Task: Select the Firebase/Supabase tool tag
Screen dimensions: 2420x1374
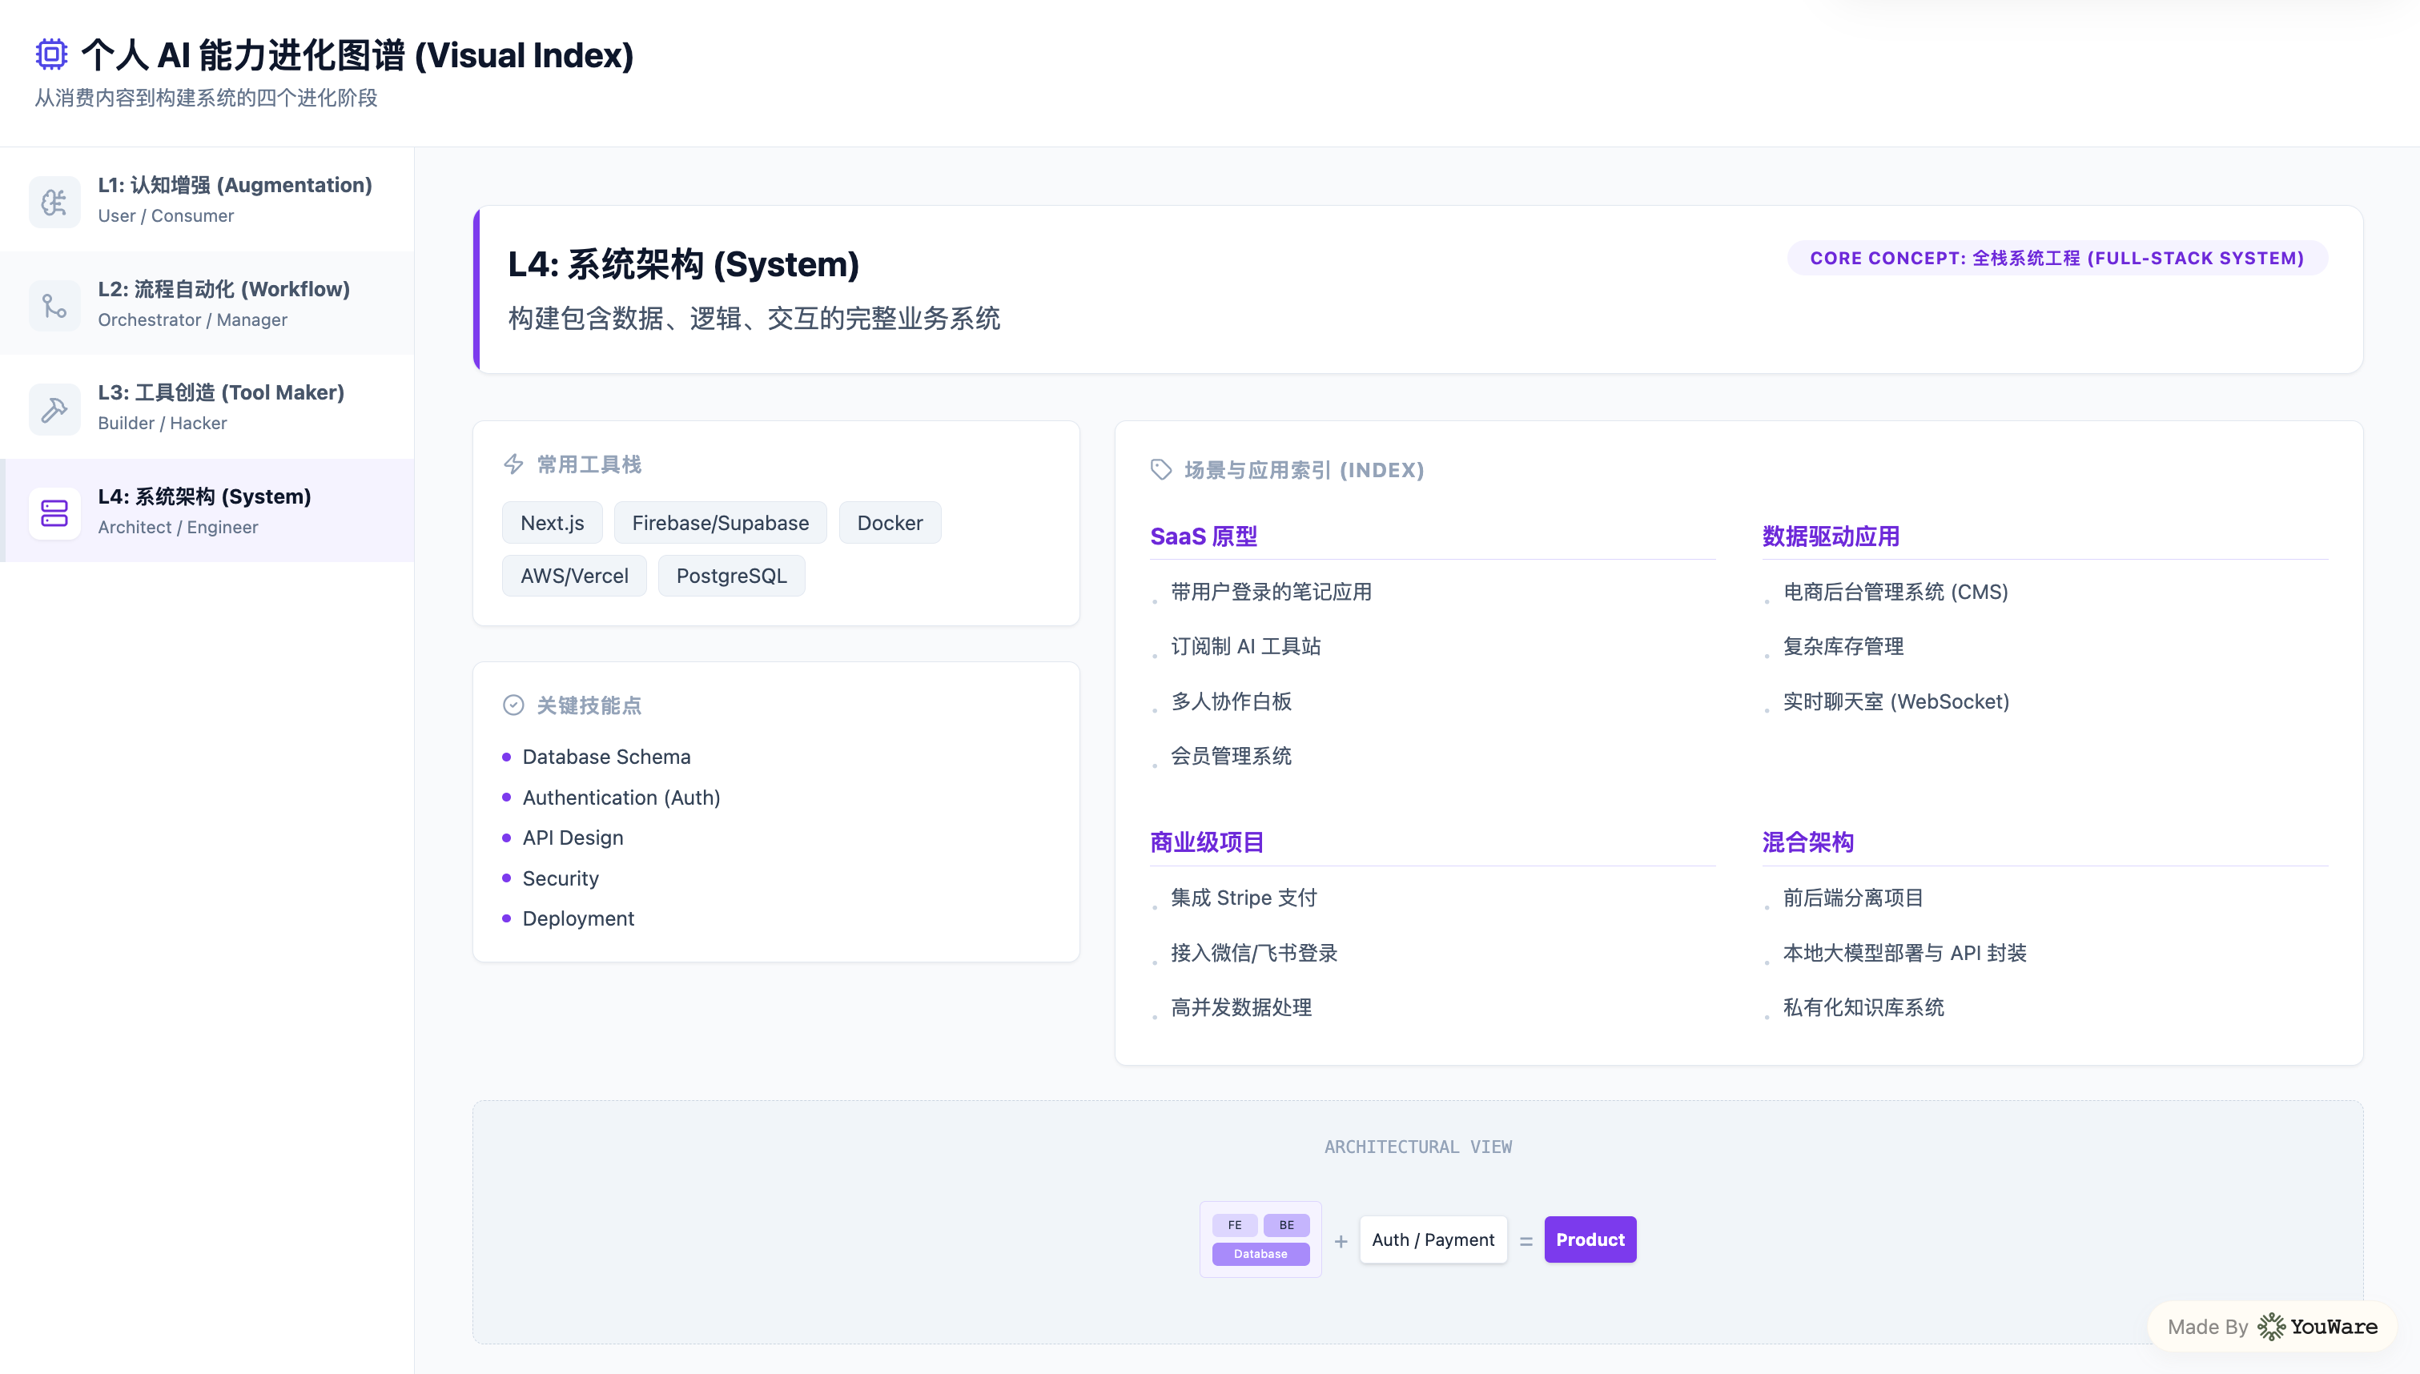Action: 720,523
